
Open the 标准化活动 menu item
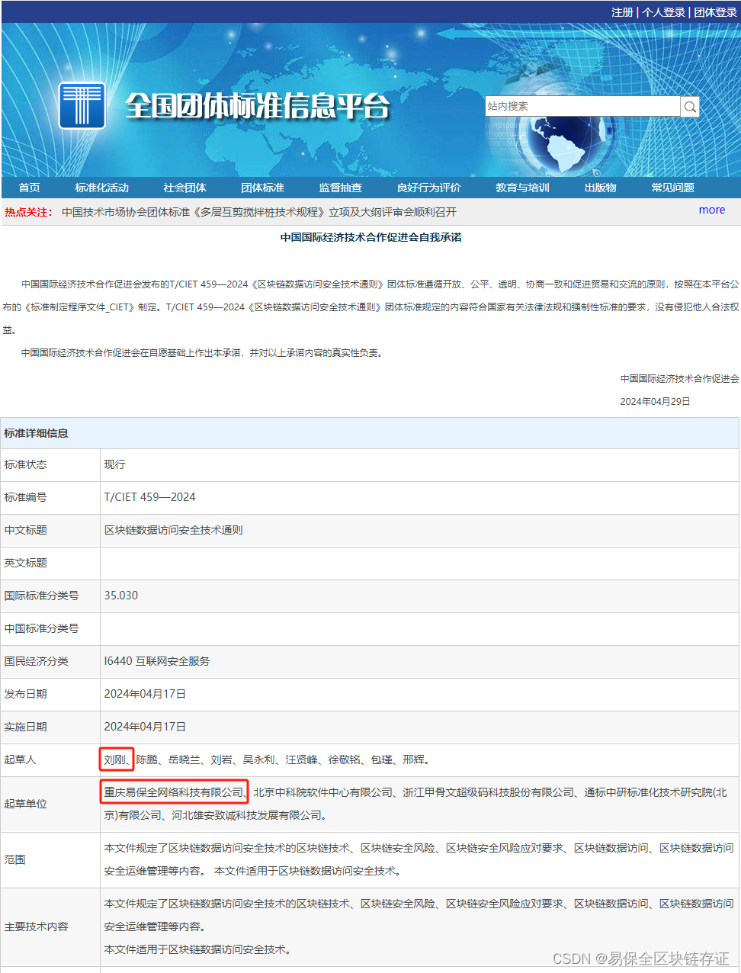(102, 188)
